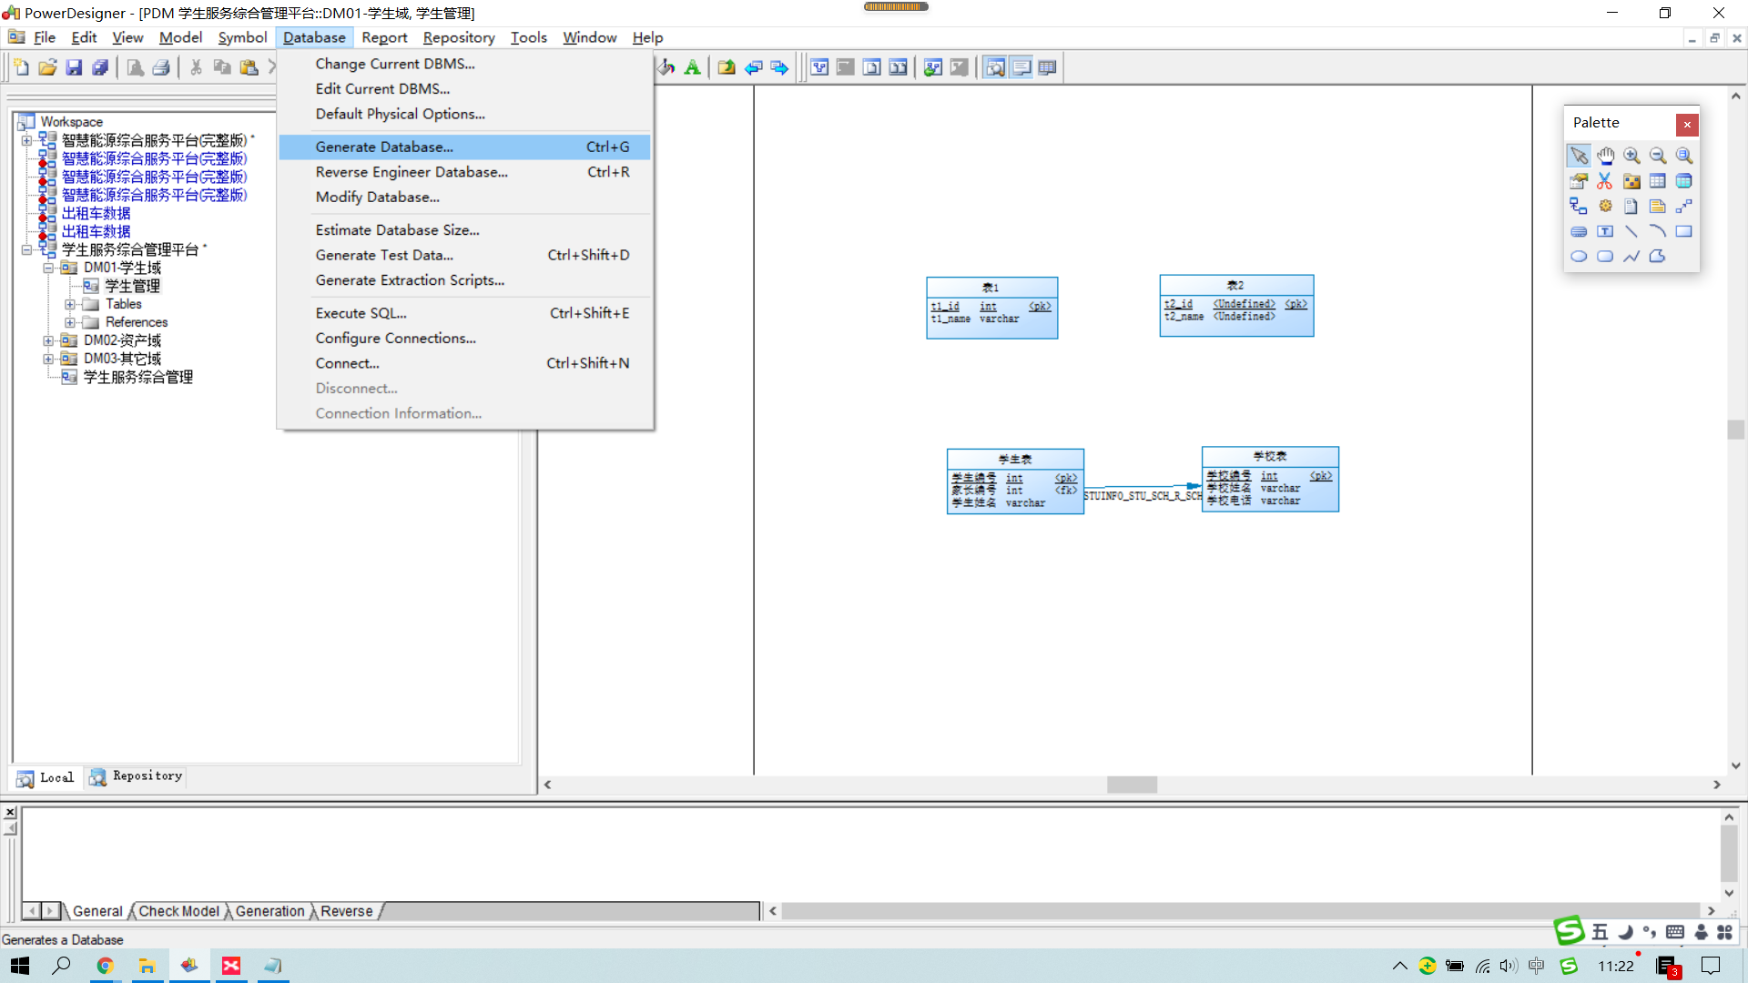Select the Zoom In tool in the Palette
The height and width of the screenshot is (983, 1748).
coord(1631,156)
